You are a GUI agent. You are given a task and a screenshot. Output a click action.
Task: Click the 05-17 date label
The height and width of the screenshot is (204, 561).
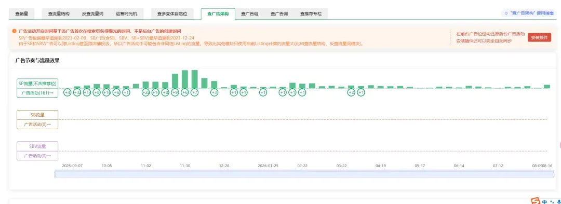coord(420,166)
